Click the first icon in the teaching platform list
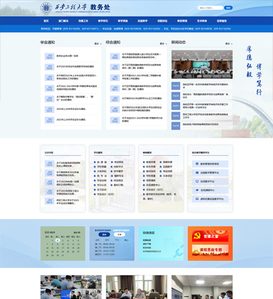The height and width of the screenshot is (299, 273). click(197, 164)
